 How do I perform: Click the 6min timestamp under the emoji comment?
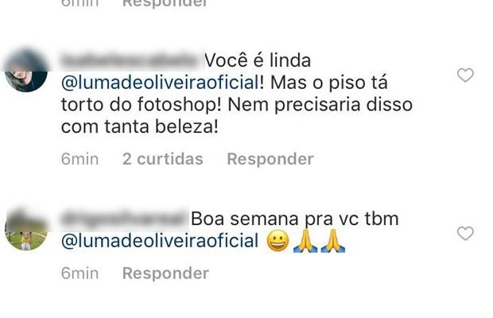coord(80,273)
